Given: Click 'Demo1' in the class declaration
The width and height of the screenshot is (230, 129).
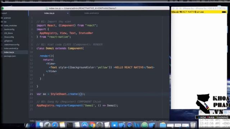Looking at the screenshot, I should pyautogui.click(x=50, y=48).
